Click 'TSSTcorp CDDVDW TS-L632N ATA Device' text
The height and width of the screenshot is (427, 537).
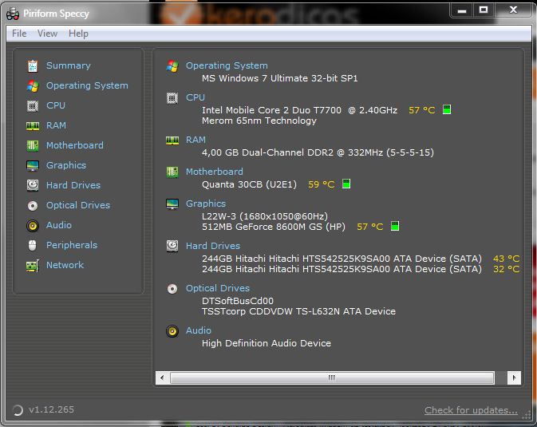point(298,311)
